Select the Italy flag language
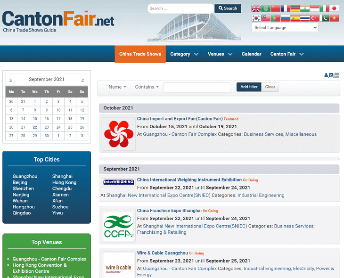Image resolution: width=344 pixels, height=278 pixels. pos(324,8)
